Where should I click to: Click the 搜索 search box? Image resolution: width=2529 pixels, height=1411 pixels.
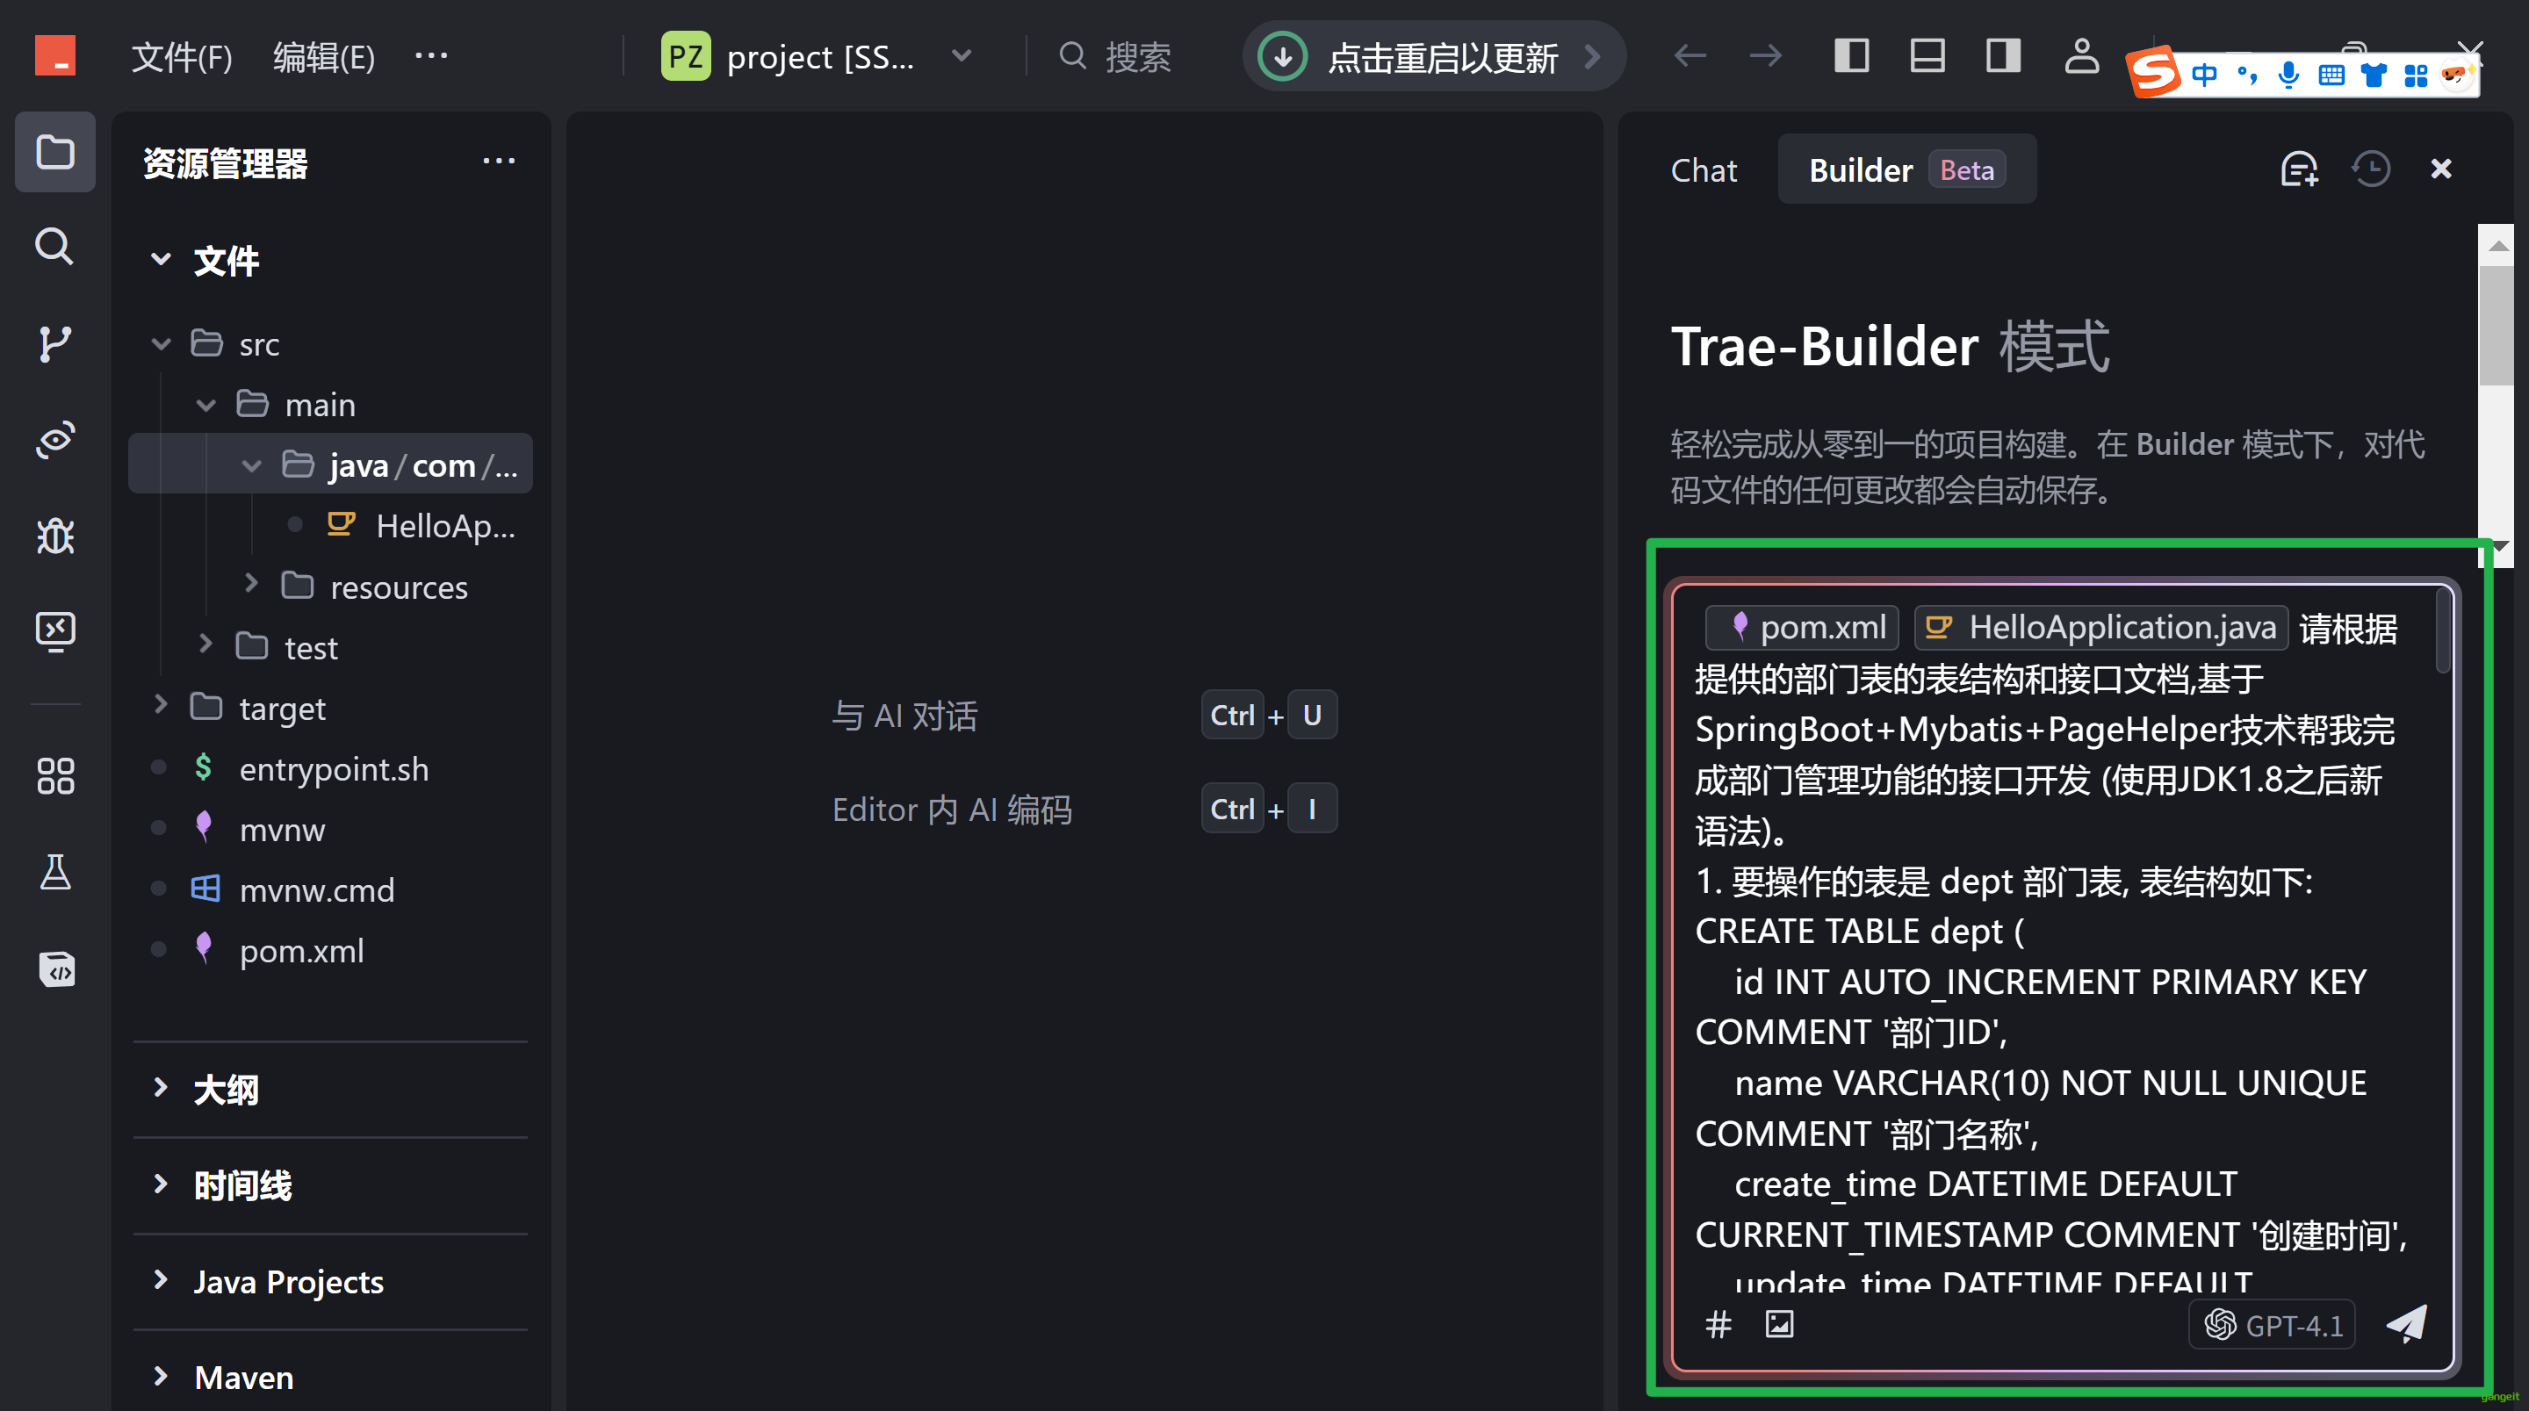coord(1115,56)
